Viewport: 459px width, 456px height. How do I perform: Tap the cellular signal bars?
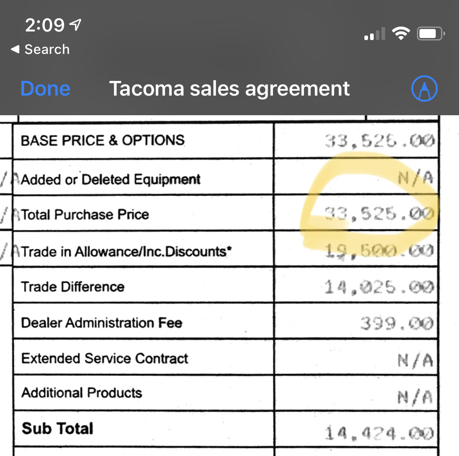tap(375, 34)
